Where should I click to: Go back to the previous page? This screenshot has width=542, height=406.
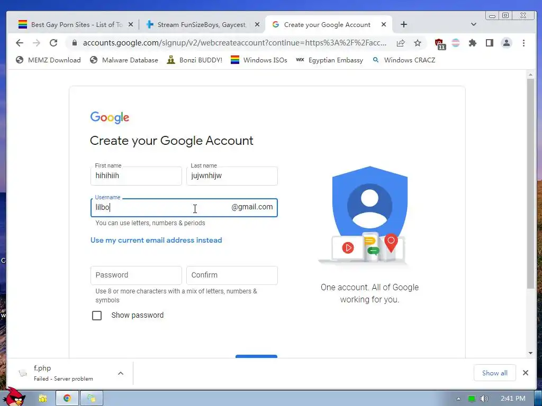pyautogui.click(x=20, y=43)
